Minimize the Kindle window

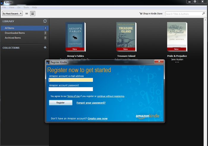pyautogui.click(x=190, y=1)
